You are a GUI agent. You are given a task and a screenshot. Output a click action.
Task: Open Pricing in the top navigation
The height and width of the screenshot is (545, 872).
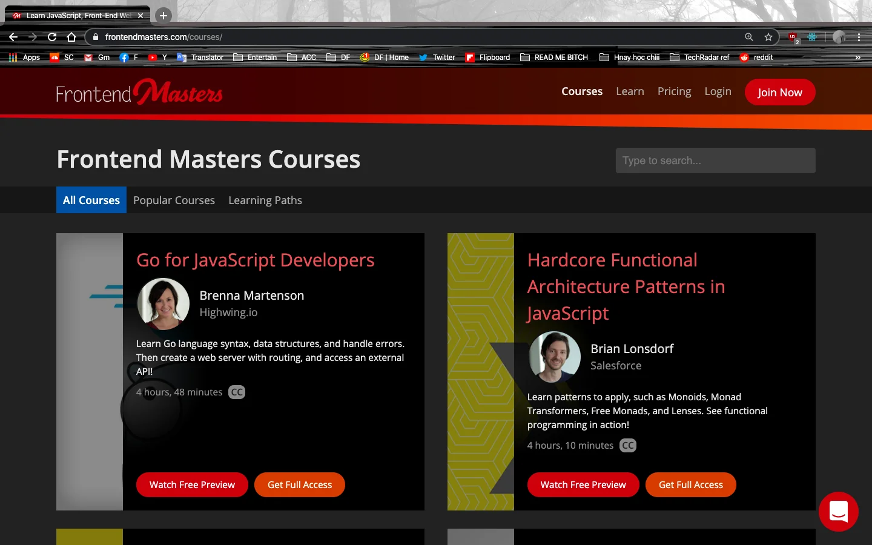pyautogui.click(x=674, y=91)
